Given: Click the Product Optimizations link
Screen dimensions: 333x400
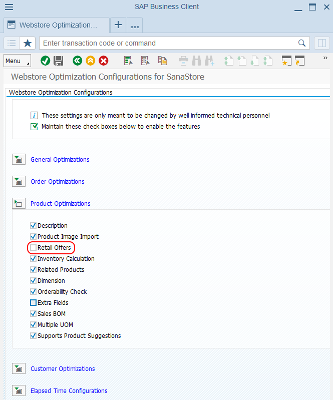Looking at the screenshot, I should tap(61, 204).
